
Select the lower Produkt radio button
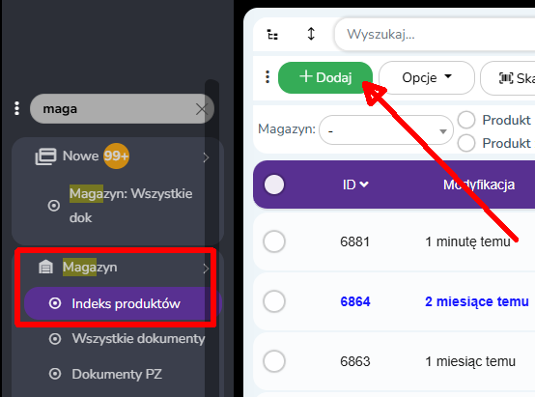click(466, 143)
